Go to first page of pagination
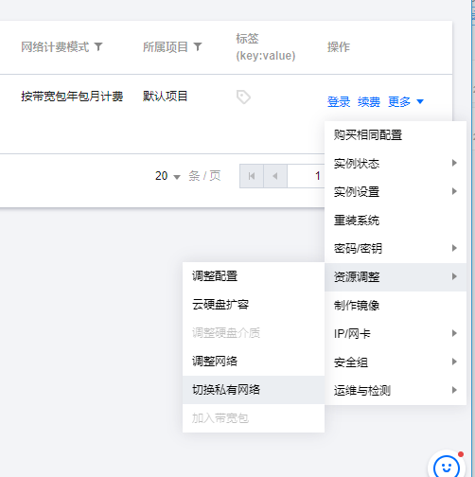 point(252,176)
